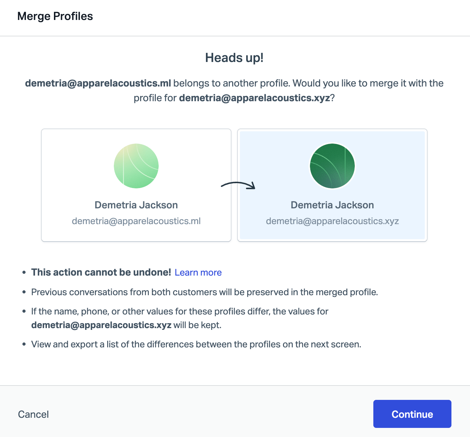Open the Learn more link
470x437 pixels.
click(x=198, y=272)
